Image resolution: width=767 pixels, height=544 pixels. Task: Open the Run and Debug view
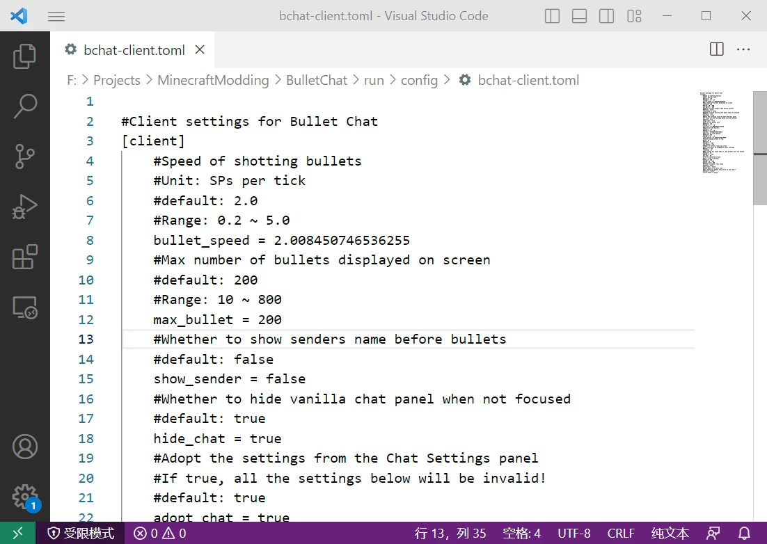[x=24, y=207]
